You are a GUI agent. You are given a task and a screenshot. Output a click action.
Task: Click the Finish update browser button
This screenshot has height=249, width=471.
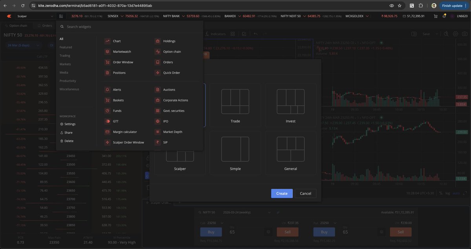coord(454,6)
